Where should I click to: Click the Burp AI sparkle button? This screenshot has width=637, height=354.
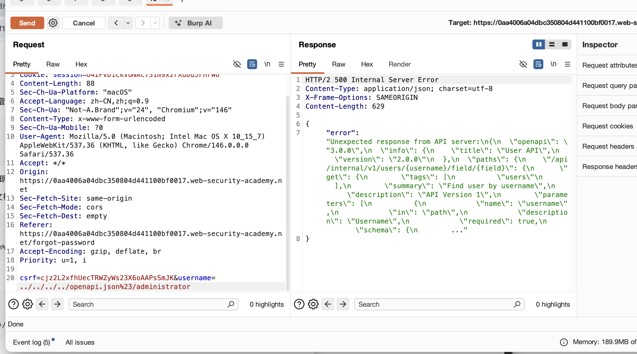[x=195, y=23]
